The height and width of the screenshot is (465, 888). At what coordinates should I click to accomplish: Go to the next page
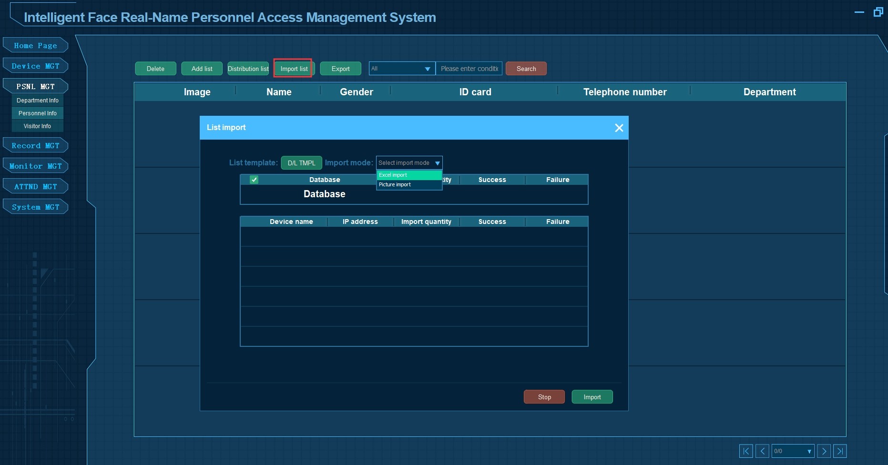tap(824, 451)
